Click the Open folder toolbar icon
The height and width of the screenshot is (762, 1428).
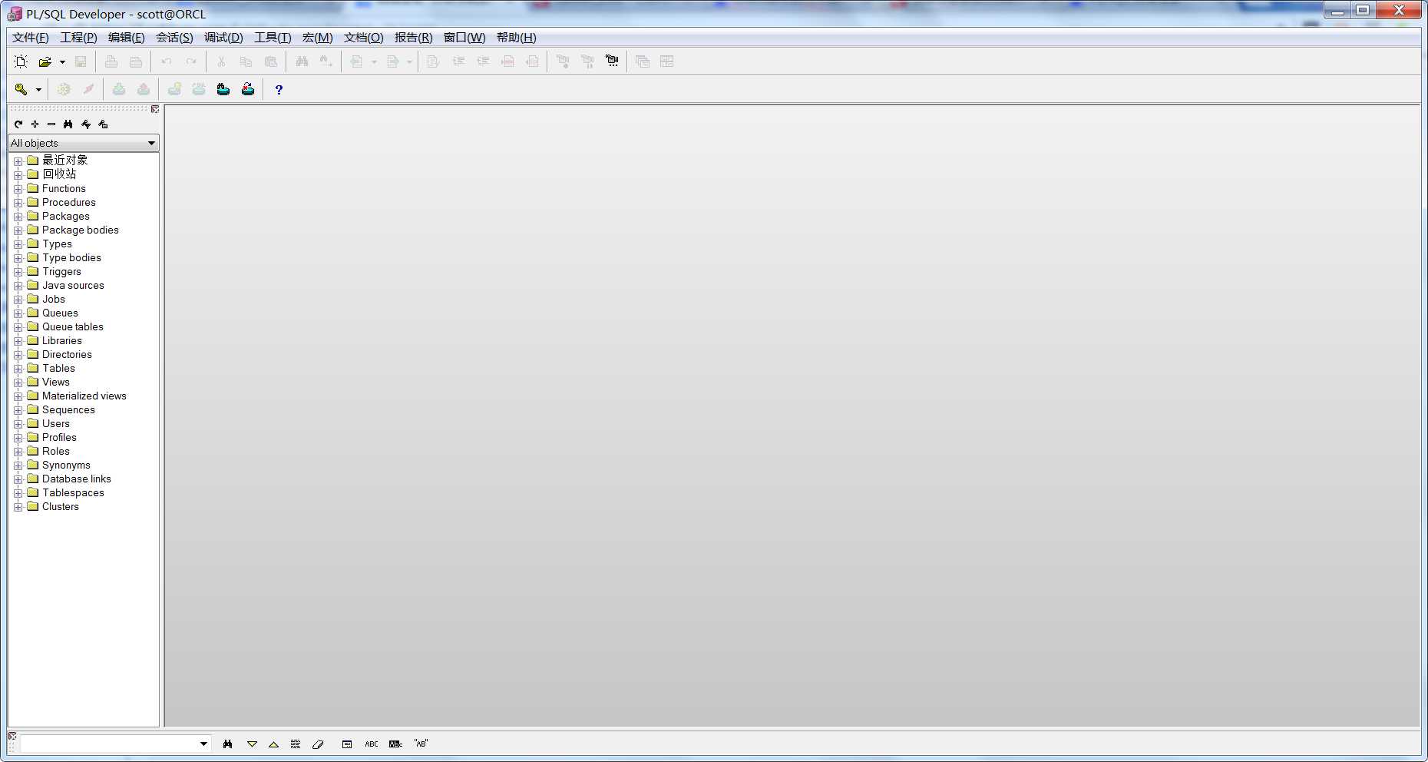[x=45, y=61]
